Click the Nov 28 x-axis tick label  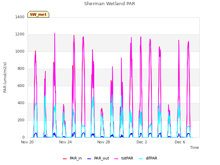click(x=103, y=142)
